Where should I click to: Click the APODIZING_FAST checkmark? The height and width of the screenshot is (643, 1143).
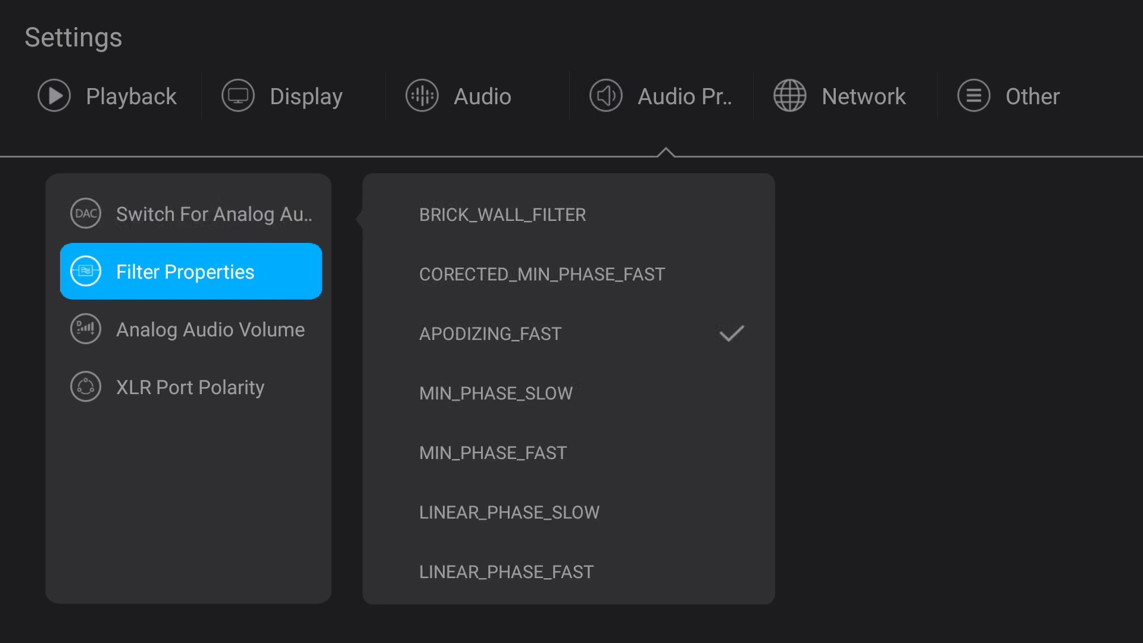pyautogui.click(x=732, y=333)
